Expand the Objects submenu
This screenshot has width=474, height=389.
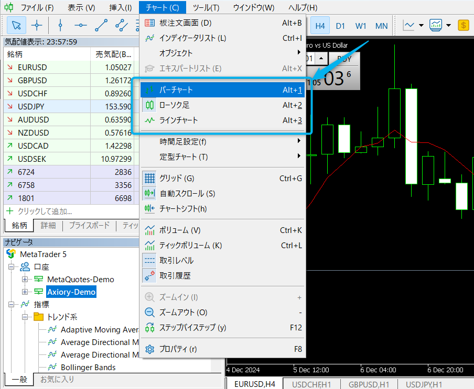click(x=223, y=53)
